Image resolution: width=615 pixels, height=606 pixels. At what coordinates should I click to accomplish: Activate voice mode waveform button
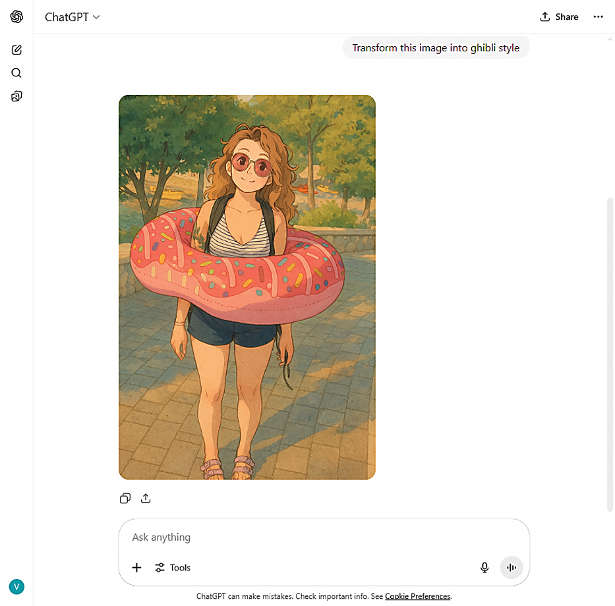512,568
